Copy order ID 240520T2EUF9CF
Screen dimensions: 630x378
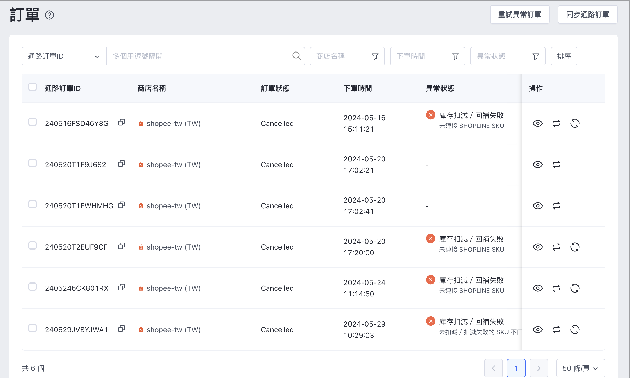(121, 246)
